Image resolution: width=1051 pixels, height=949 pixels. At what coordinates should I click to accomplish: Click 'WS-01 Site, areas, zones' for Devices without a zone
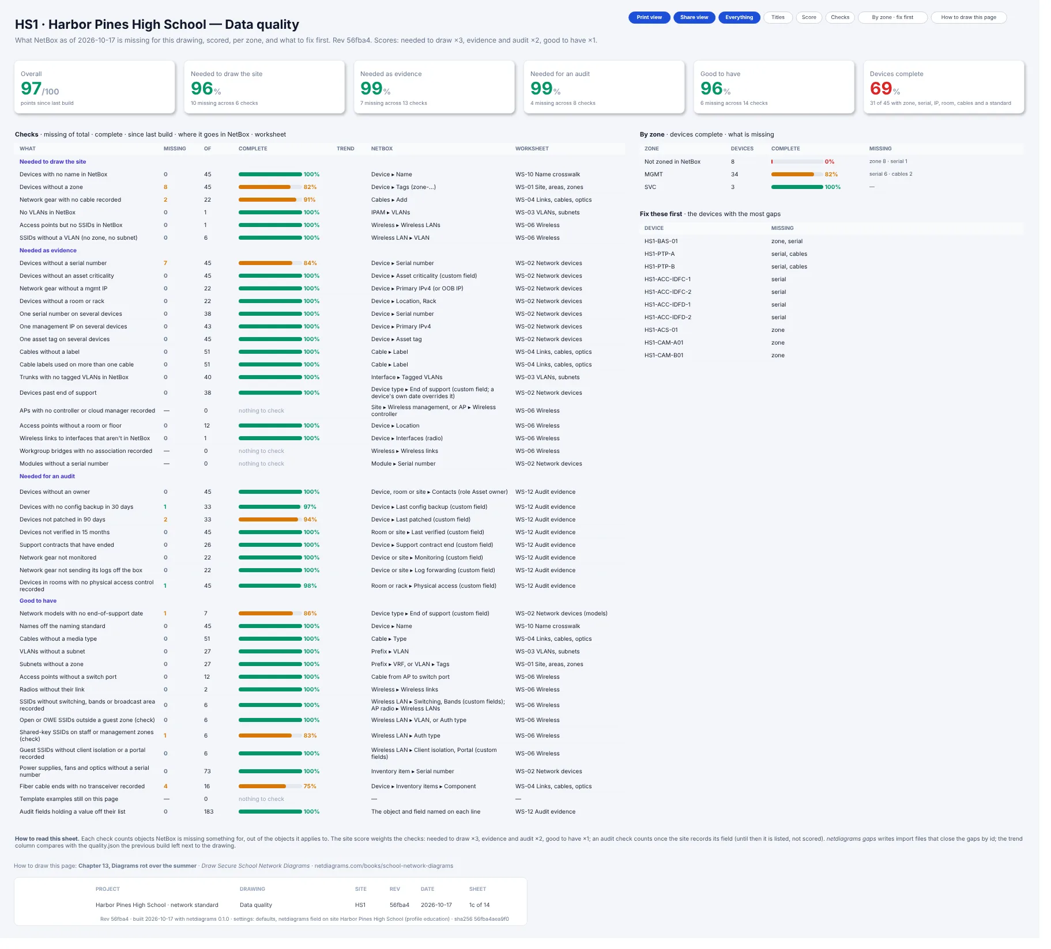point(549,187)
